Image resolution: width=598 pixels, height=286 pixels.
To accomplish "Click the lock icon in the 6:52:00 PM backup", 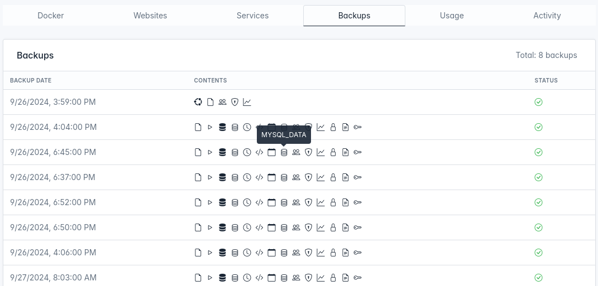I will click(333, 202).
